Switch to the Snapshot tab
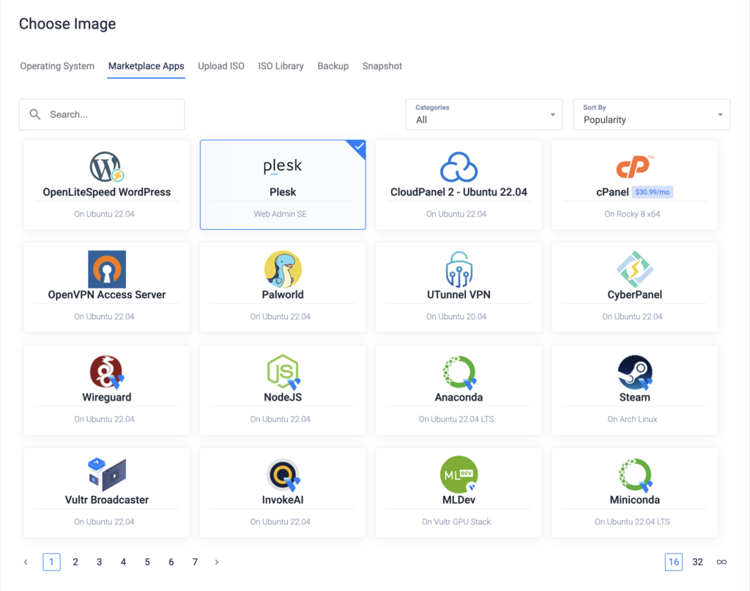The width and height of the screenshot is (750, 591). (382, 66)
